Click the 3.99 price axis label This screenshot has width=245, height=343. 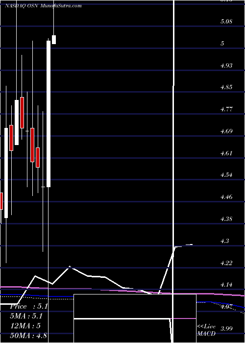click(226, 329)
